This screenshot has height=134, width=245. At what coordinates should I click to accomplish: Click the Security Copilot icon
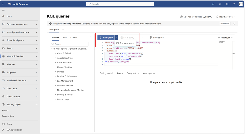click(x=3, y=104)
